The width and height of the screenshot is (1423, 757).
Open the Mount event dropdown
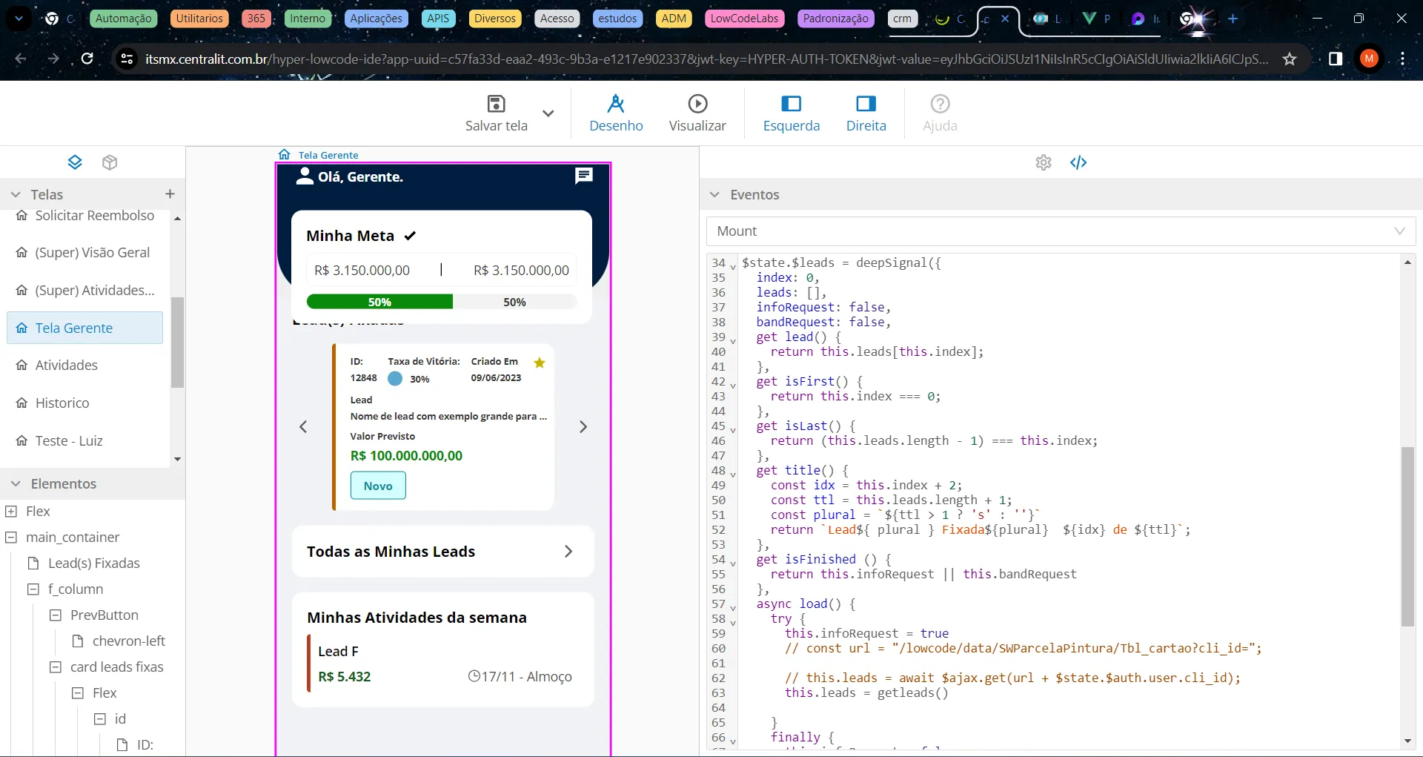pos(1061,231)
